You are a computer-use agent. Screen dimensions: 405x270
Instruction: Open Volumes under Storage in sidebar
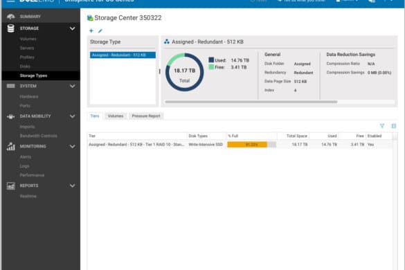point(28,39)
